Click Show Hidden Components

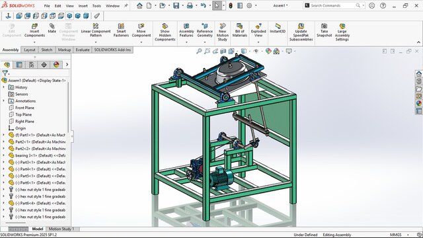tap(165, 32)
